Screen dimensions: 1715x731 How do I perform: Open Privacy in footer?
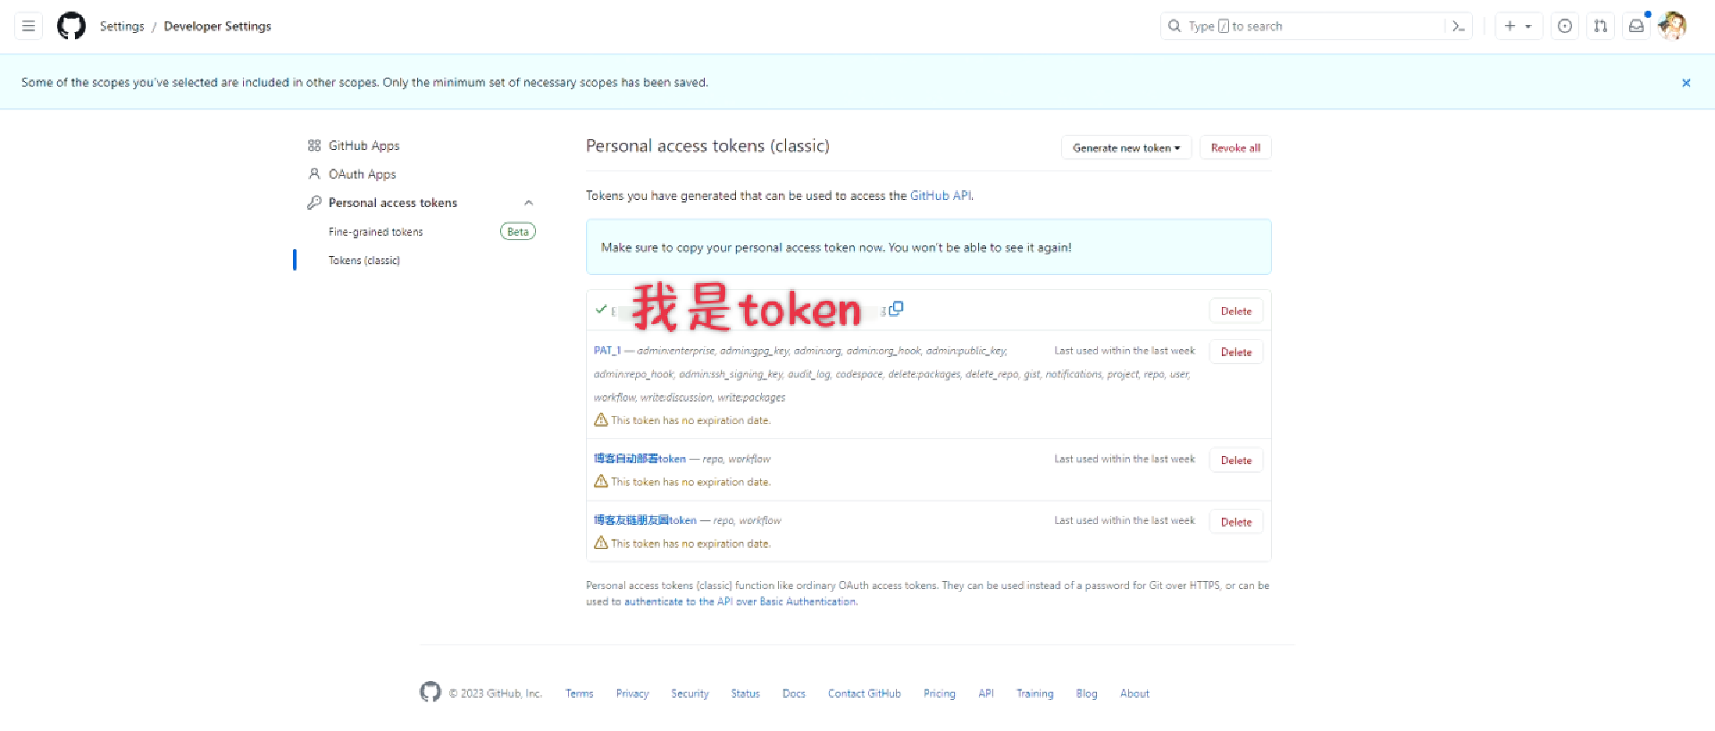click(x=632, y=694)
